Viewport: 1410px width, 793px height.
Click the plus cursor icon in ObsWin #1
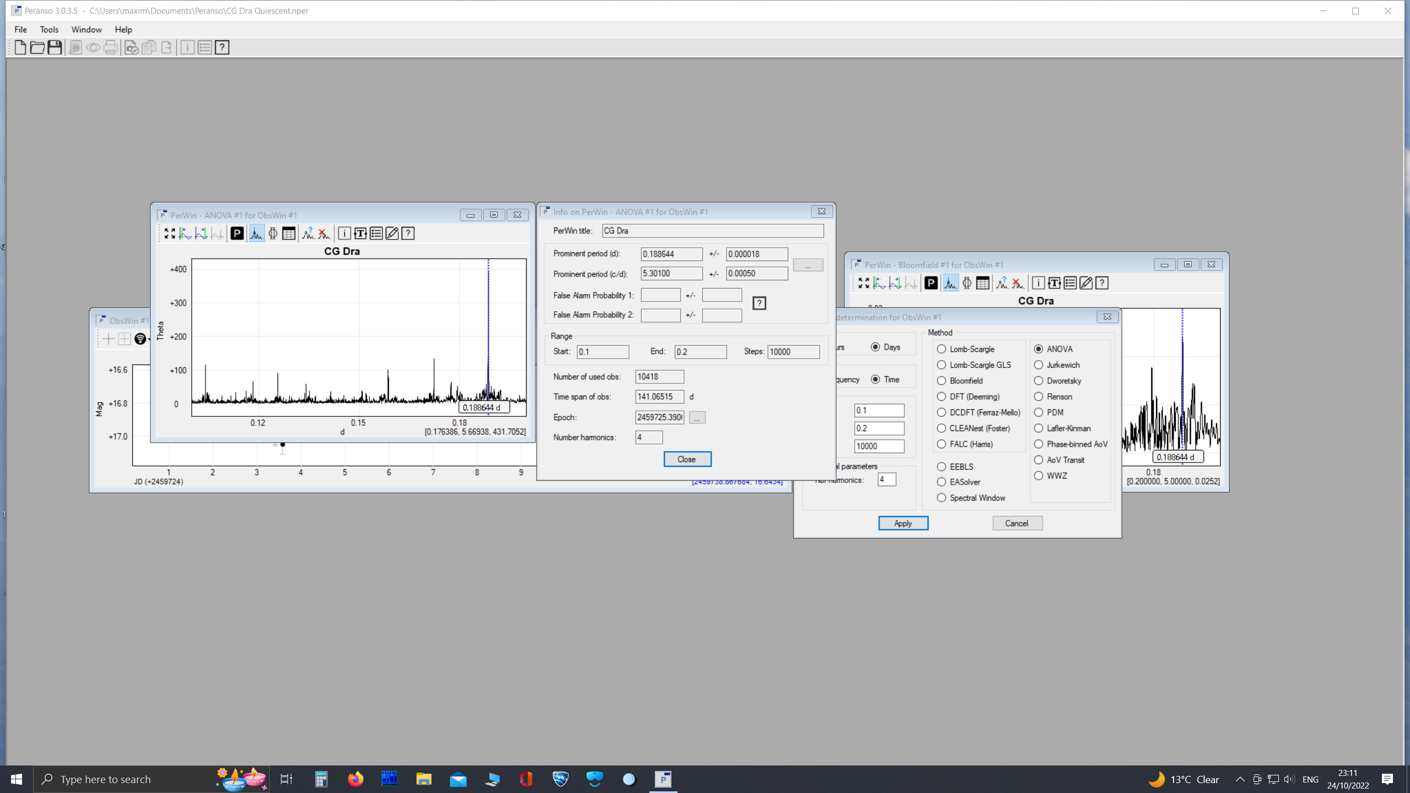109,339
